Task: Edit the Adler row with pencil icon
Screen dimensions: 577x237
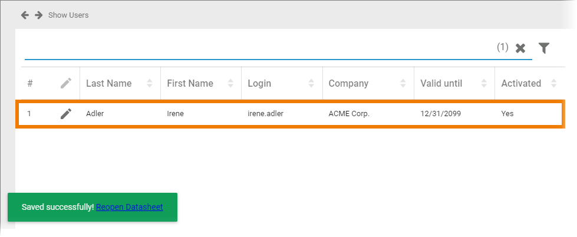Action: pos(66,114)
